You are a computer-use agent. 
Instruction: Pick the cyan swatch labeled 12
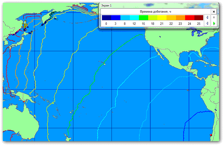[134, 18]
